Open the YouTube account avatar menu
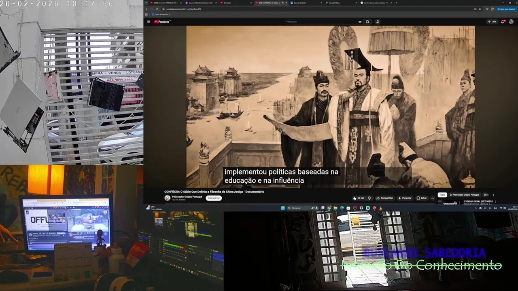 pos(511,21)
